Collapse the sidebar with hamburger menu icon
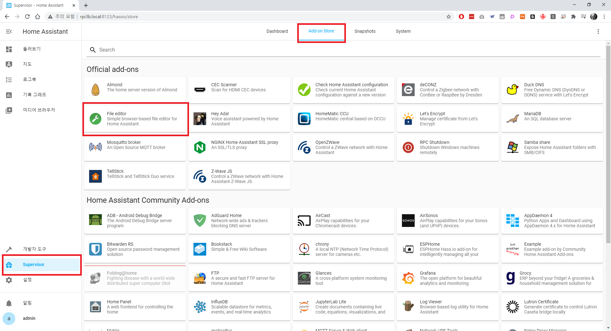This screenshot has width=611, height=331. point(9,32)
